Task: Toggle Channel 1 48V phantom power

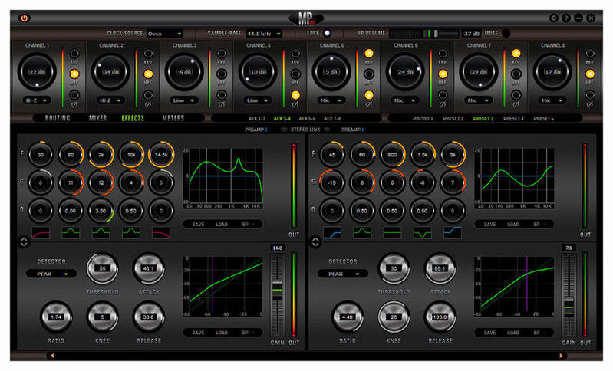Action: click(74, 54)
